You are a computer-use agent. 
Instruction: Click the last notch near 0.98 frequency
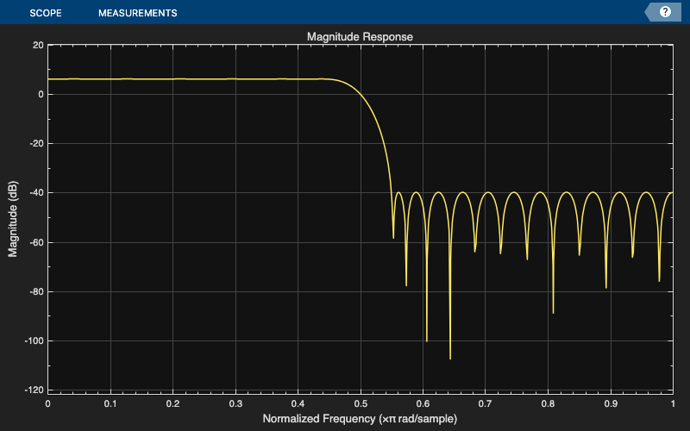[659, 280]
